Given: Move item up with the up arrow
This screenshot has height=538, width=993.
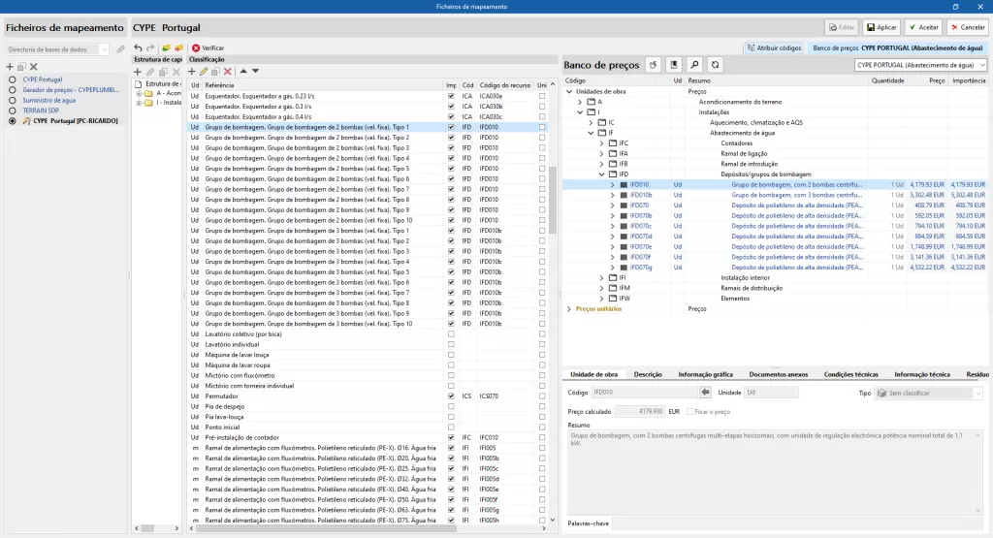Looking at the screenshot, I should (243, 71).
